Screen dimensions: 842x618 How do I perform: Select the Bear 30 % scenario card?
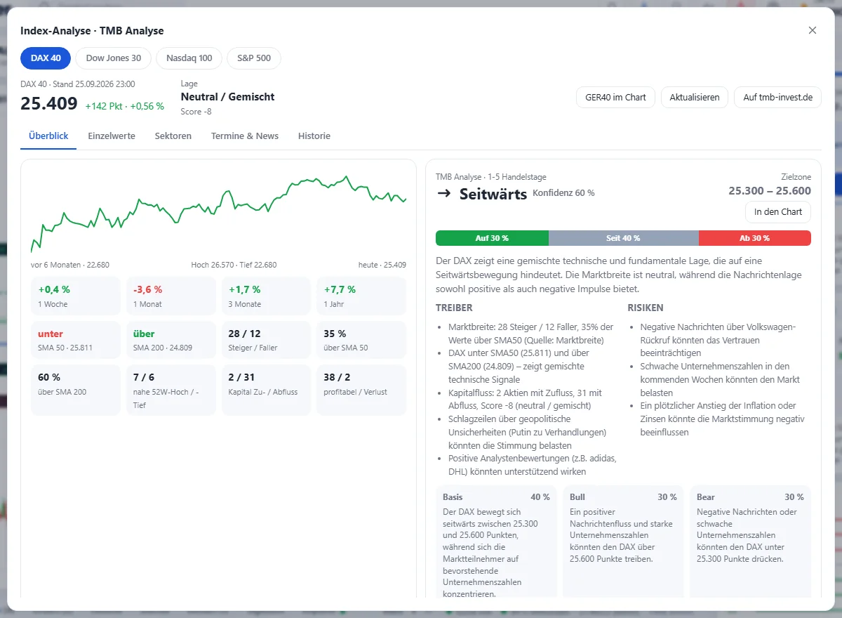coord(750,541)
